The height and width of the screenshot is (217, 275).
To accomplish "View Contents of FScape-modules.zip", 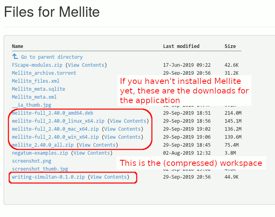I will pos(86,65).
